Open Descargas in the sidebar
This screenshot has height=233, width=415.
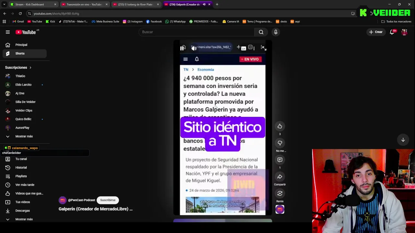[24, 211]
